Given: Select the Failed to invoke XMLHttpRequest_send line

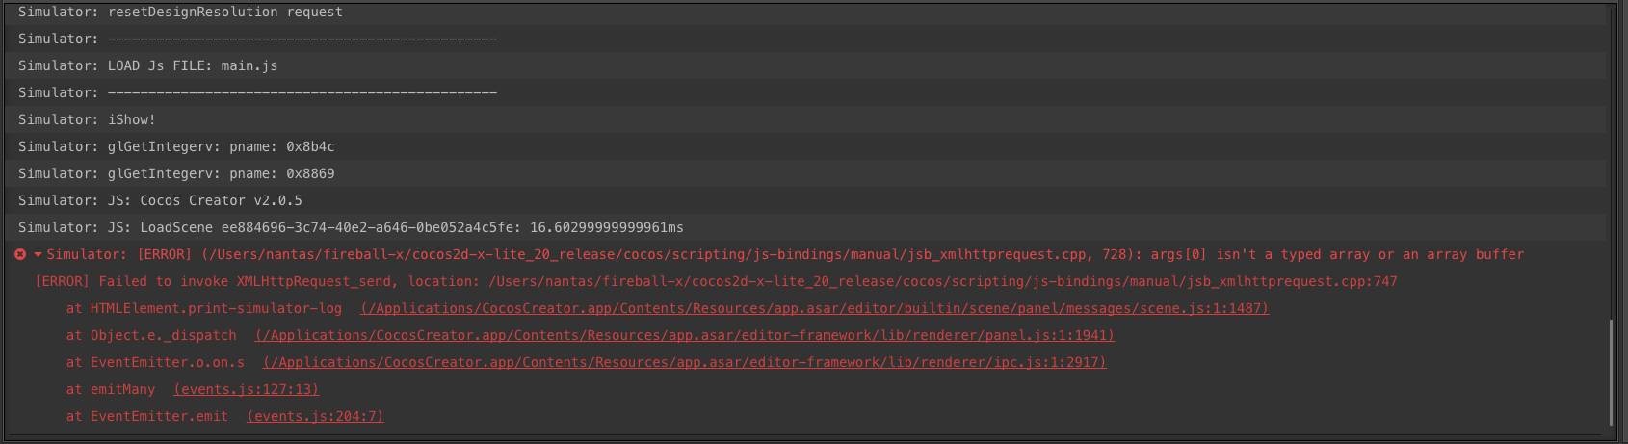Looking at the screenshot, I should (x=715, y=281).
